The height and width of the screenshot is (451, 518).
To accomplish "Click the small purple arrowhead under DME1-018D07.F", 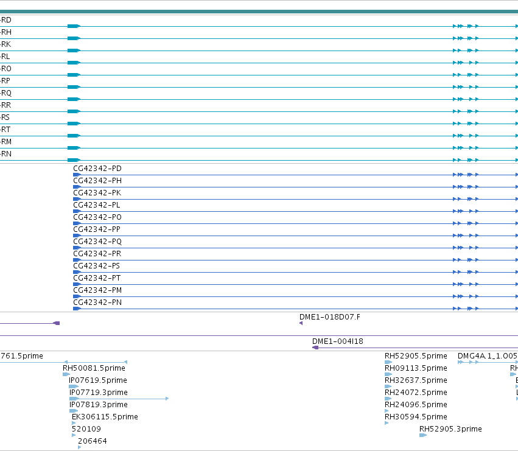I will point(301,323).
